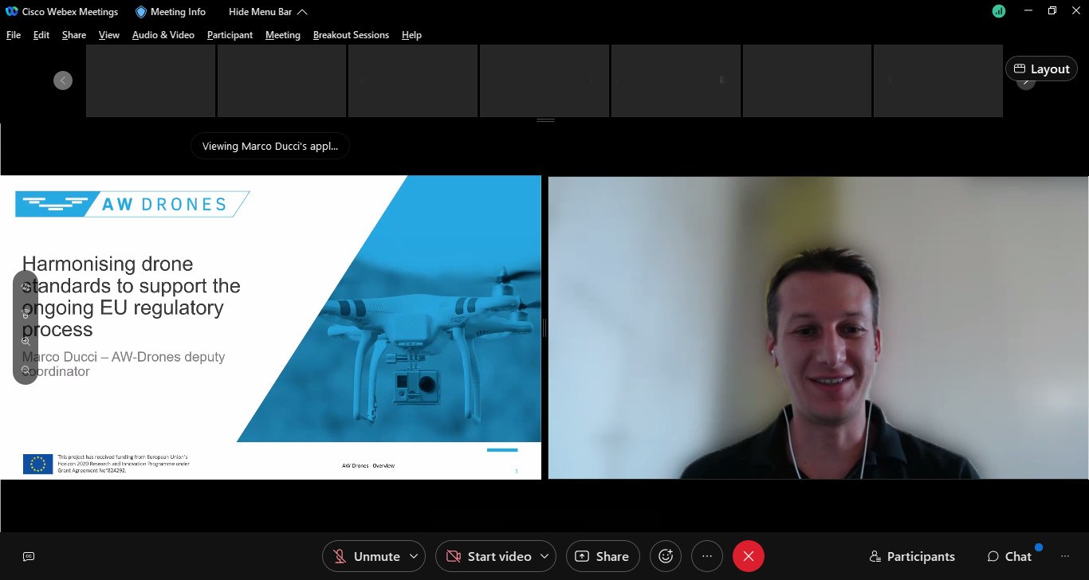1089x580 pixels.
Task: Click the Meeting Info label
Action: coord(179,12)
